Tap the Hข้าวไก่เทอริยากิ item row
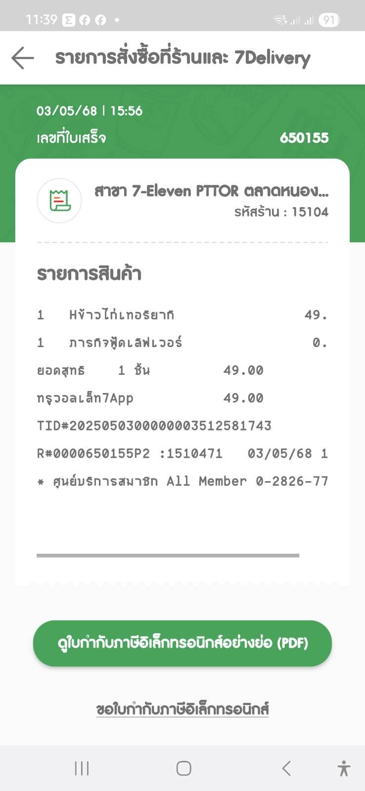 (182, 315)
